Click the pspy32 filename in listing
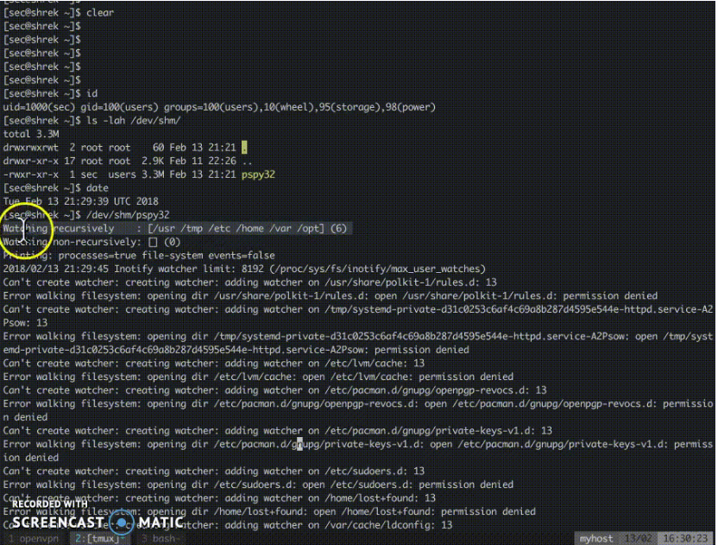 (261, 174)
